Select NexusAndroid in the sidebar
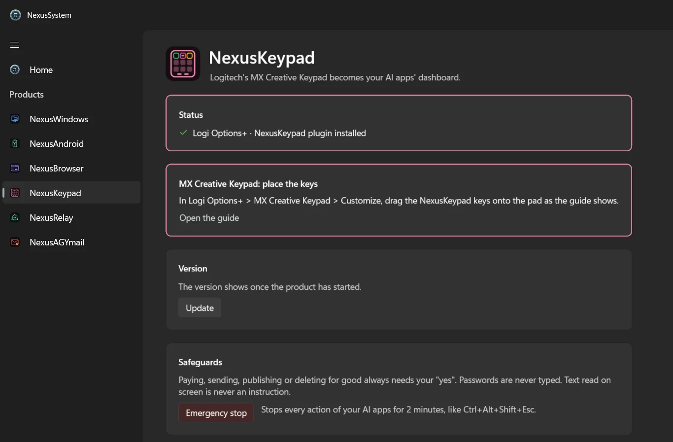 tap(71, 143)
